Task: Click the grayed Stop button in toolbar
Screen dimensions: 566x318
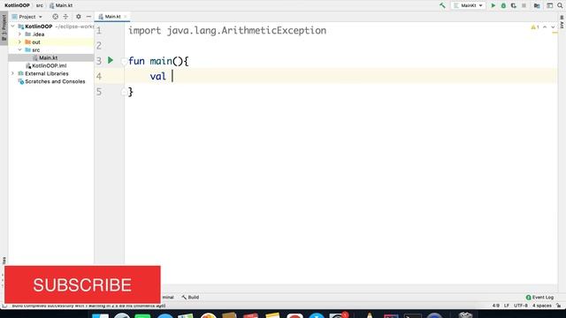Action: 524,5
